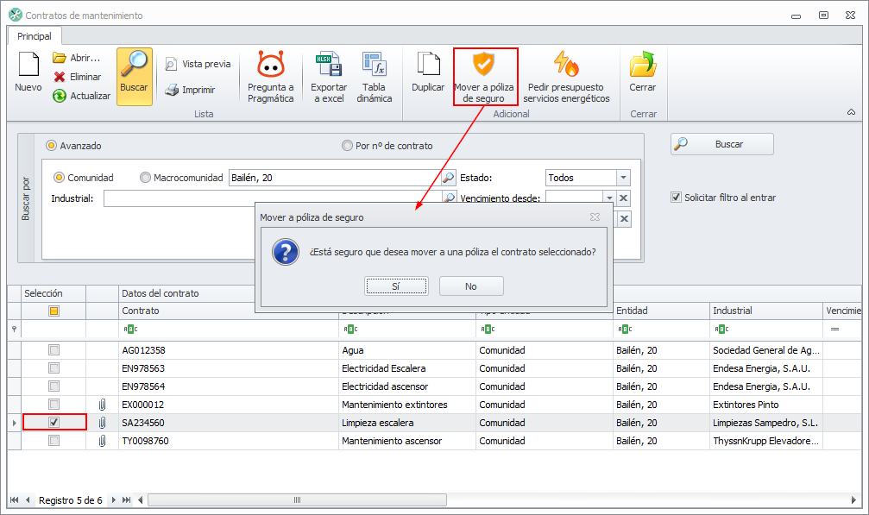Uncheck Solicitar filtro al entrar
The image size is (869, 515).
(677, 198)
